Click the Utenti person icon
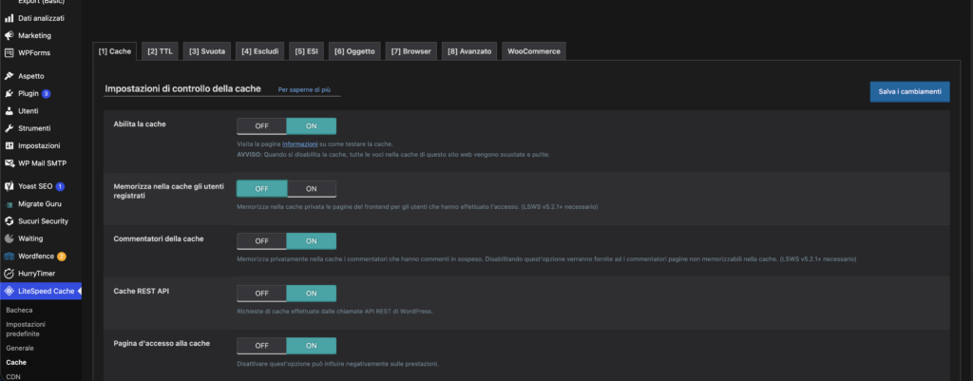Screen dimensions: 973x381 tap(9, 111)
